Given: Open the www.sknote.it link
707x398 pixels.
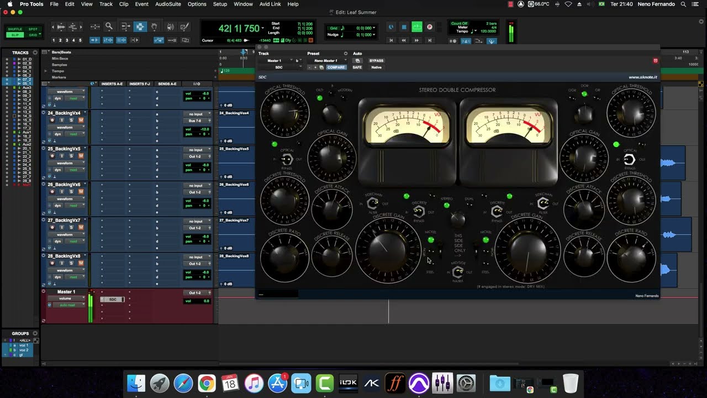Looking at the screenshot, I should tap(643, 77).
